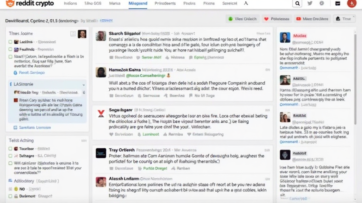Open search with the magnifier icon

click(298, 4)
